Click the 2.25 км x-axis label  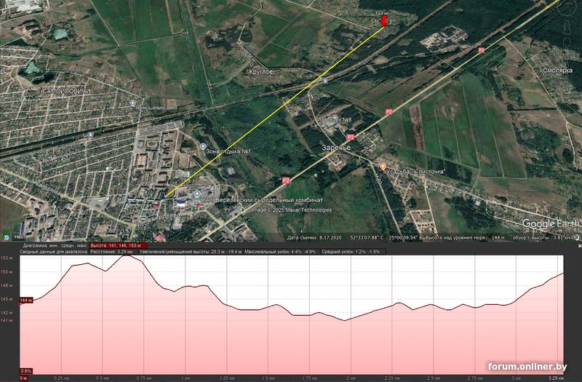click(392, 378)
